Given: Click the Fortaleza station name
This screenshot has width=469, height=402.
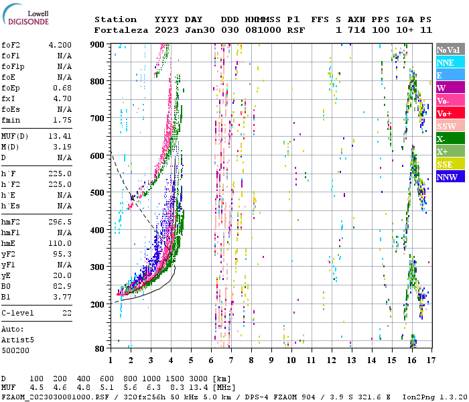Looking at the screenshot, I should pyautogui.click(x=121, y=30).
